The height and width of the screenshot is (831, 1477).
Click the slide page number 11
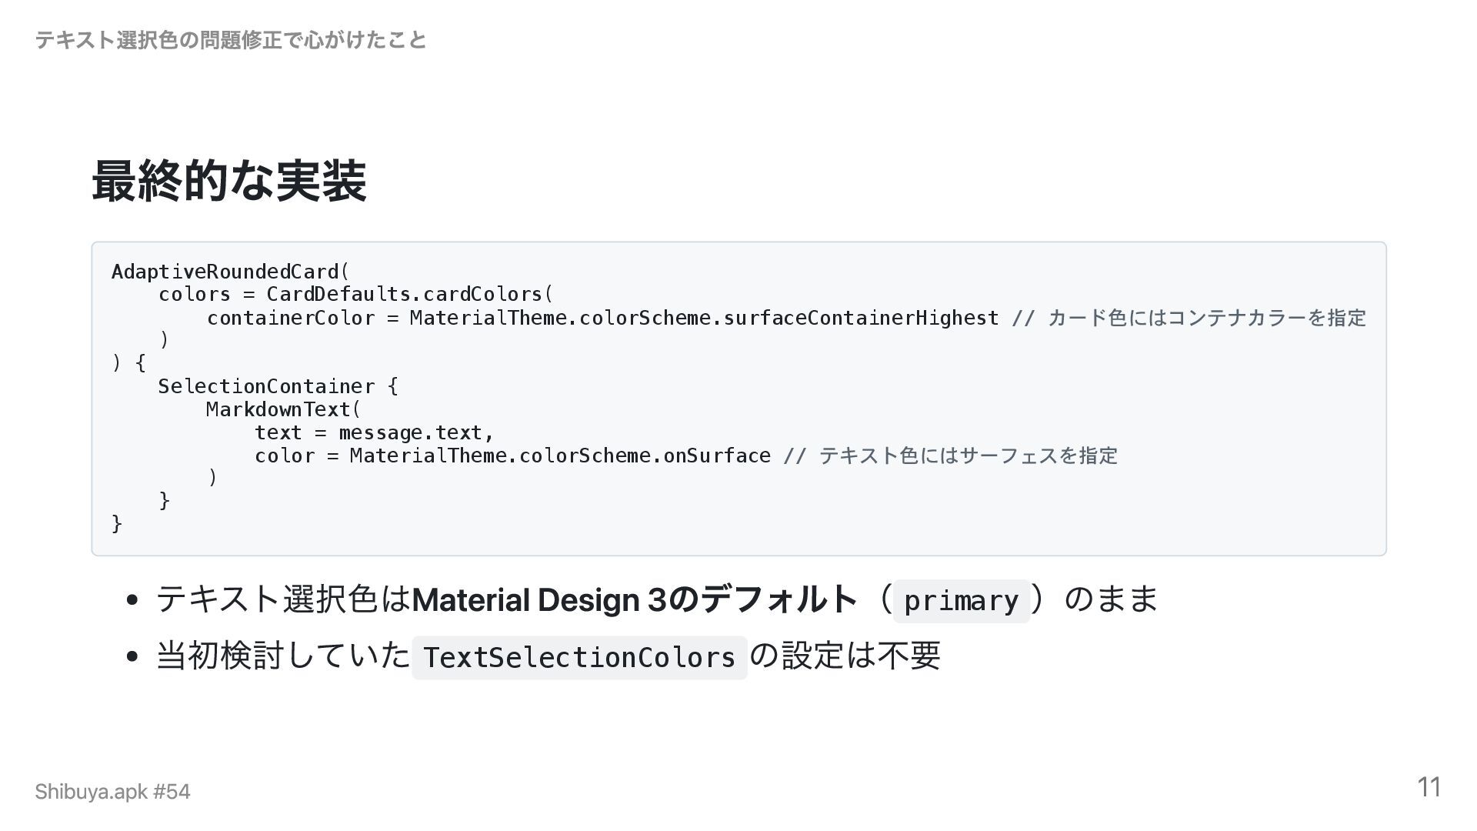1429,787
